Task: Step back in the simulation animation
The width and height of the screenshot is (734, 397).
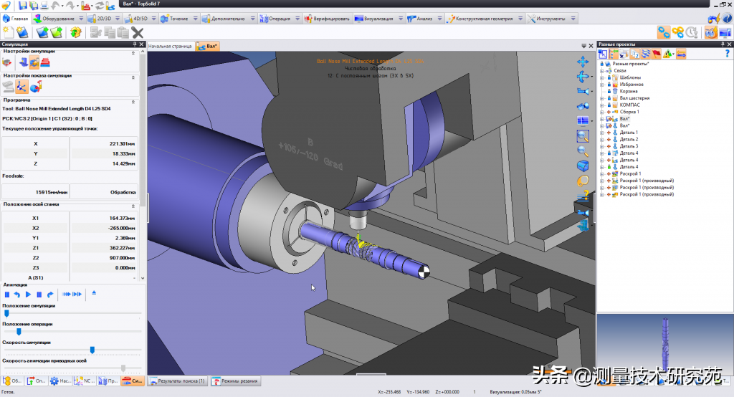Action: coord(17,295)
